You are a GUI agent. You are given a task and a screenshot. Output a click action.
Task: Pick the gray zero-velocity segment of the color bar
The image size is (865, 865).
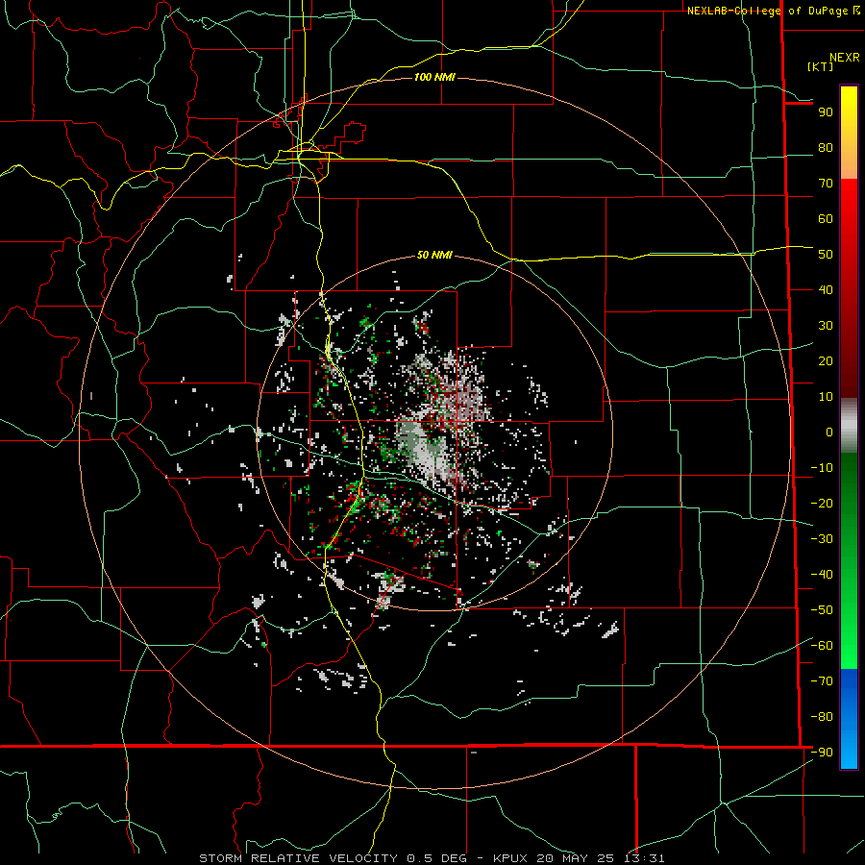849,426
